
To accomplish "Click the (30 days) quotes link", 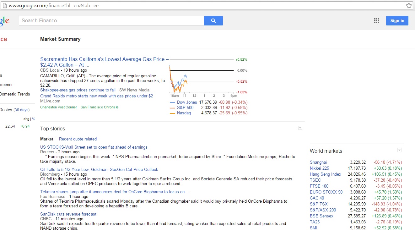I will pos(22,110).
